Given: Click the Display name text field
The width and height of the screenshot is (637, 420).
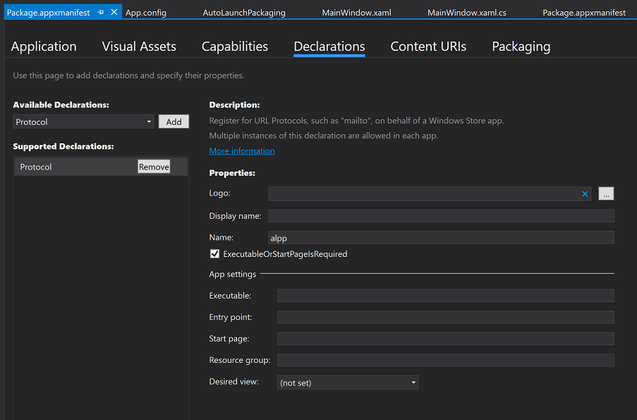Looking at the screenshot, I should point(441,216).
